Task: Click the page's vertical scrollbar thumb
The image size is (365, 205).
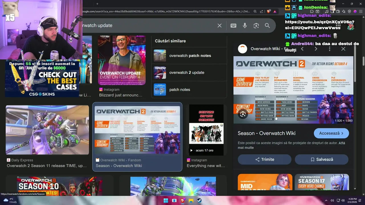Action: click(x=363, y=61)
